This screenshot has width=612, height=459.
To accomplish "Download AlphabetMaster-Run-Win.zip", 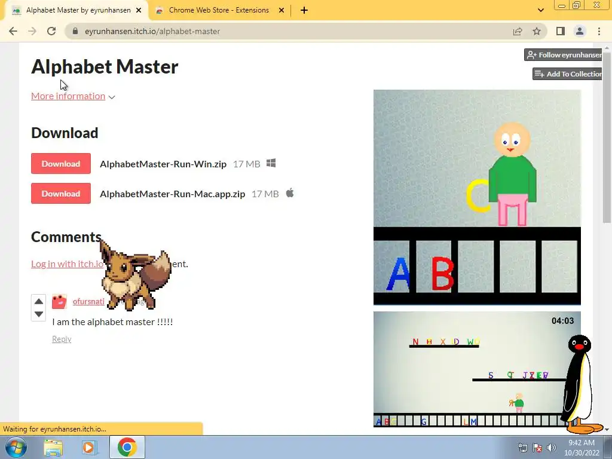I will tap(61, 164).
